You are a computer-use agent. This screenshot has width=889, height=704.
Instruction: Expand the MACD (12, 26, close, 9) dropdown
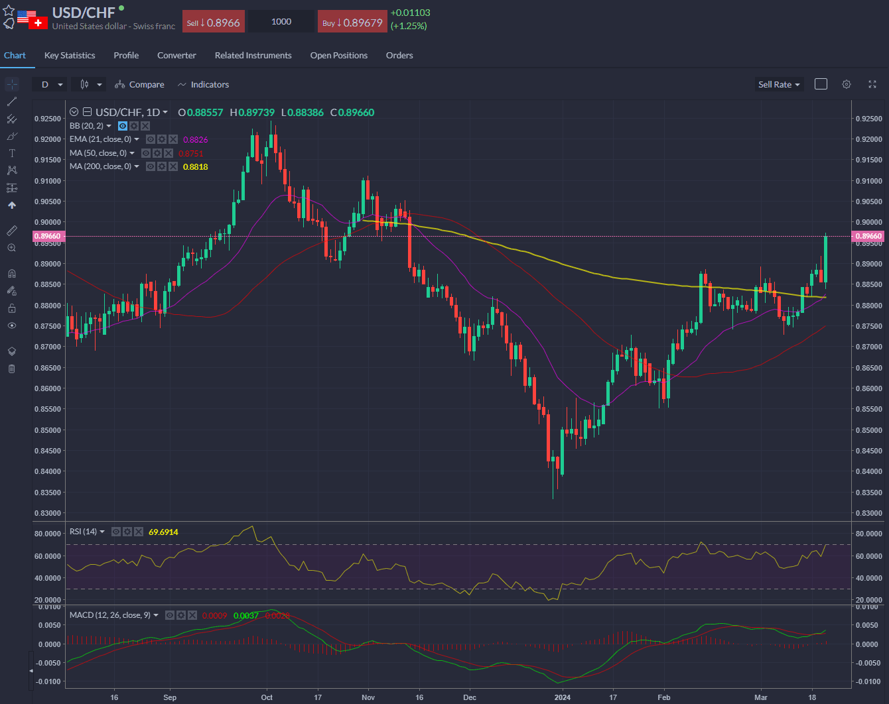156,615
